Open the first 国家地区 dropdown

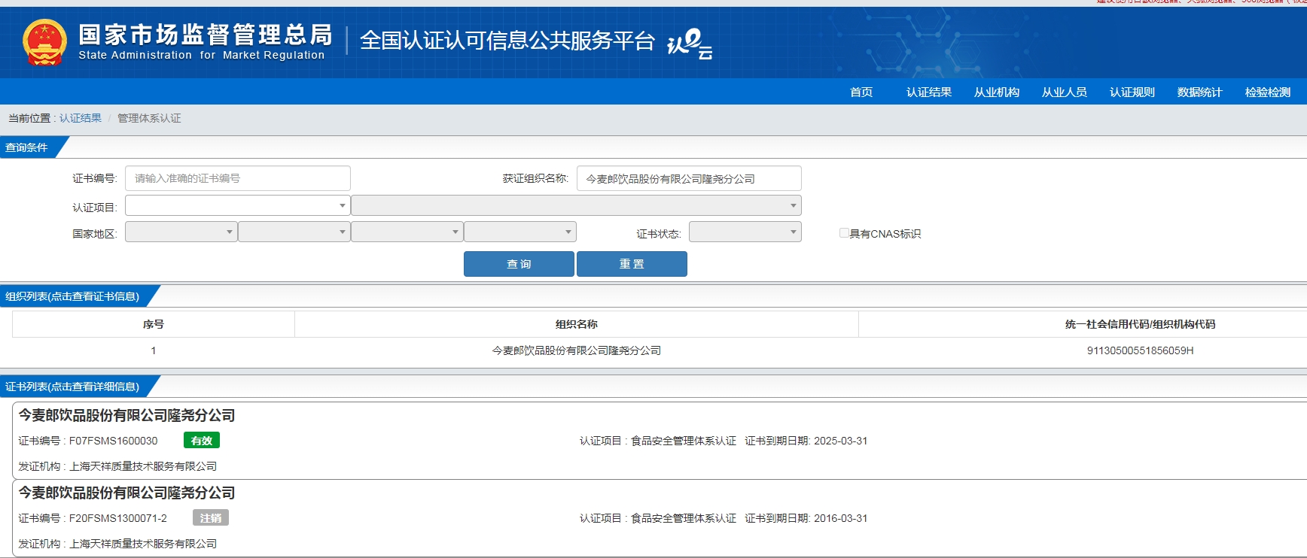[x=181, y=232]
